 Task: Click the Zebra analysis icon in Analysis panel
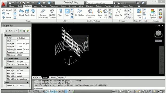[160, 10]
